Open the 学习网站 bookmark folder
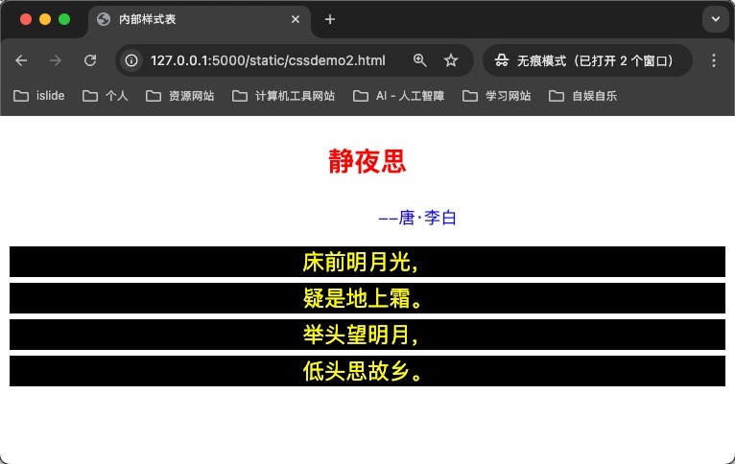 click(496, 96)
